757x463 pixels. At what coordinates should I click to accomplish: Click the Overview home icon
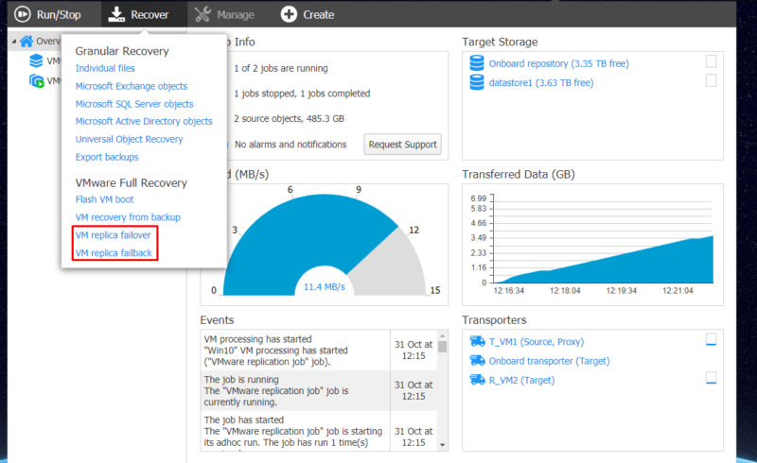tap(26, 42)
